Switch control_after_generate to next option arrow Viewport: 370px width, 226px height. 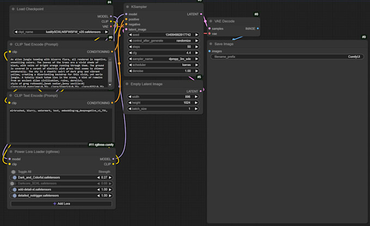point(196,41)
